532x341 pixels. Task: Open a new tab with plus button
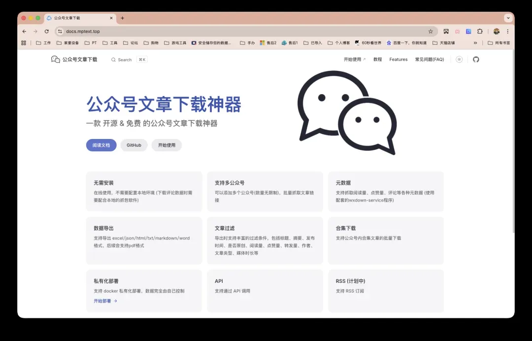123,18
